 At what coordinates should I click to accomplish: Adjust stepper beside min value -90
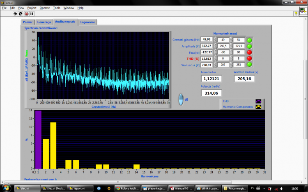(x=216, y=52)
